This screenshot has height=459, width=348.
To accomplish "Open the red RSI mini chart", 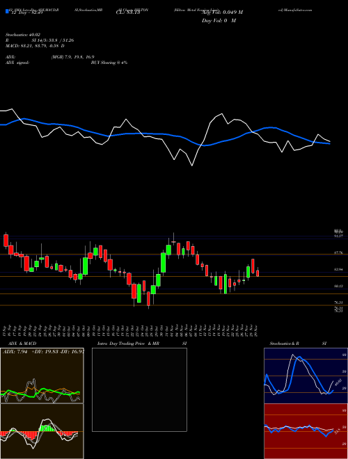I will [306, 431].
